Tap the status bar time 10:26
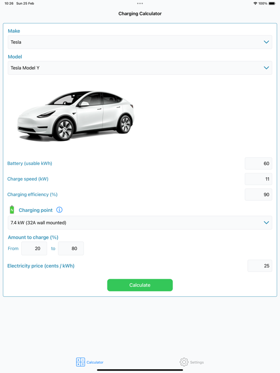The width and height of the screenshot is (280, 373). coord(9,3)
